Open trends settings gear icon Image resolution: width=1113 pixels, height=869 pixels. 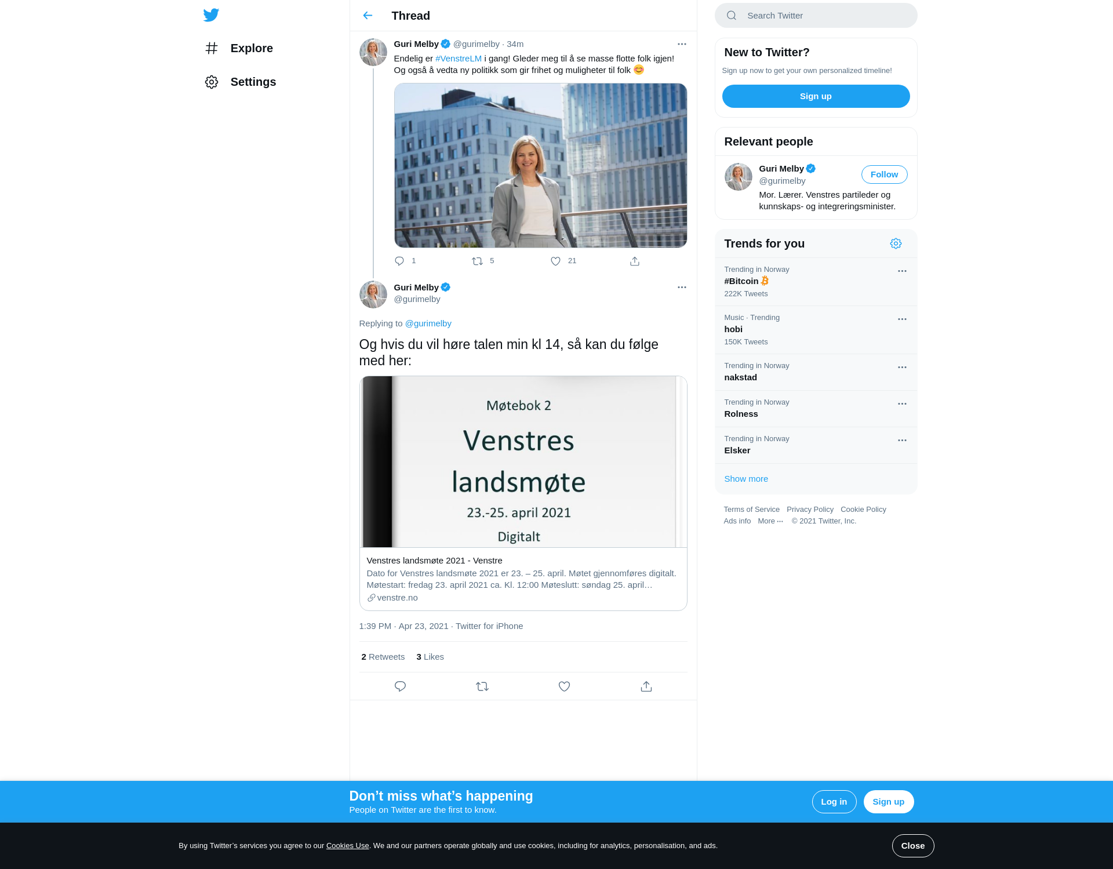click(x=896, y=243)
